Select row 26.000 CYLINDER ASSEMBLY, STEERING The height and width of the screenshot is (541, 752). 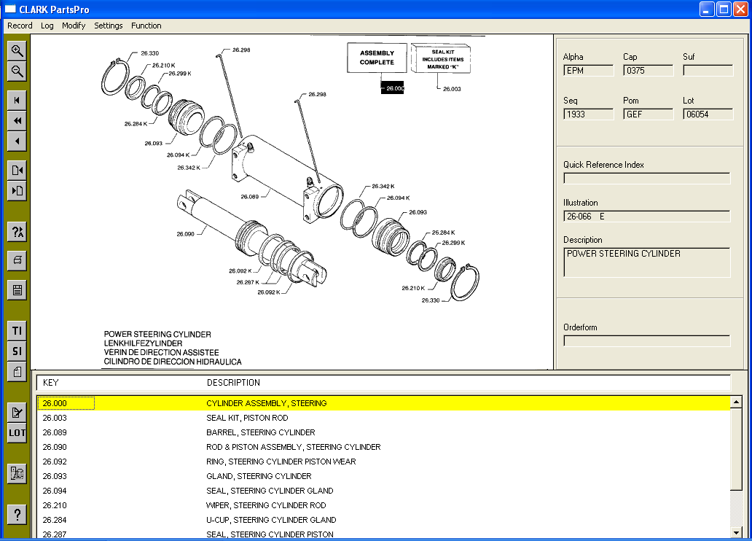click(x=384, y=403)
